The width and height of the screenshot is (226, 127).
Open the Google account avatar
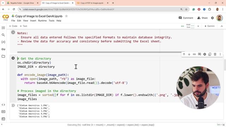(219, 18)
